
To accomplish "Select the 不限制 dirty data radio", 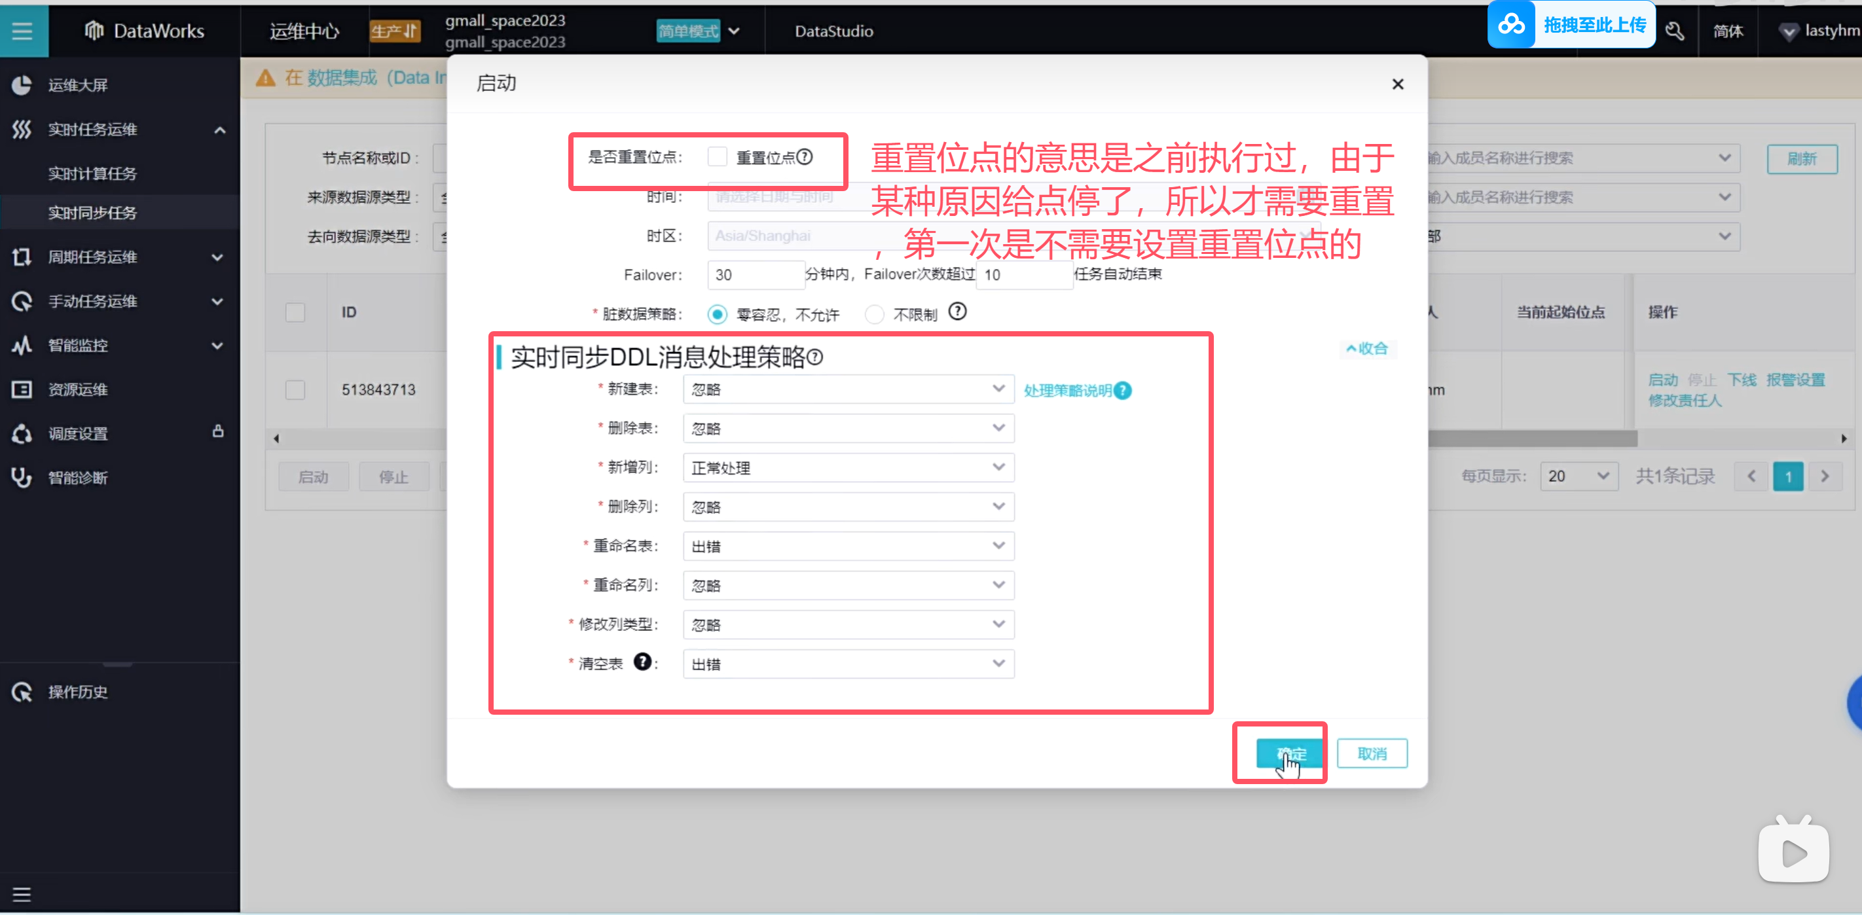I will click(875, 314).
